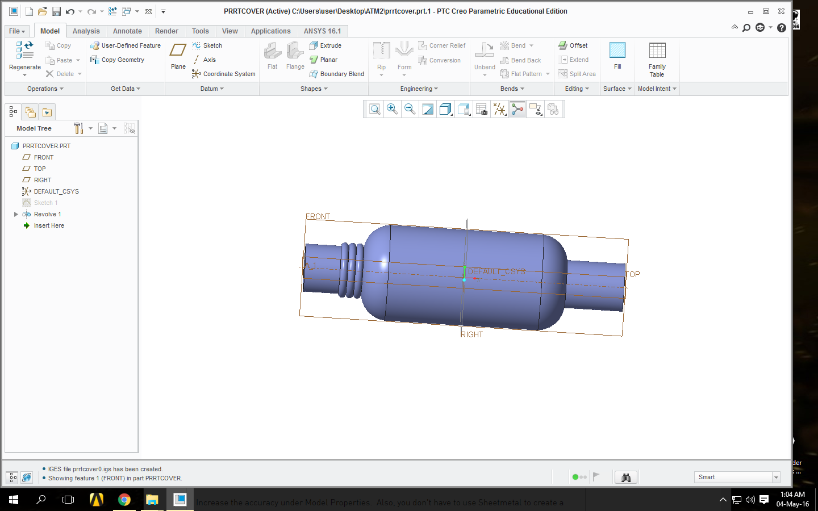818x511 pixels.
Task: Expand the Datum group dropdown
Action: (x=212, y=89)
